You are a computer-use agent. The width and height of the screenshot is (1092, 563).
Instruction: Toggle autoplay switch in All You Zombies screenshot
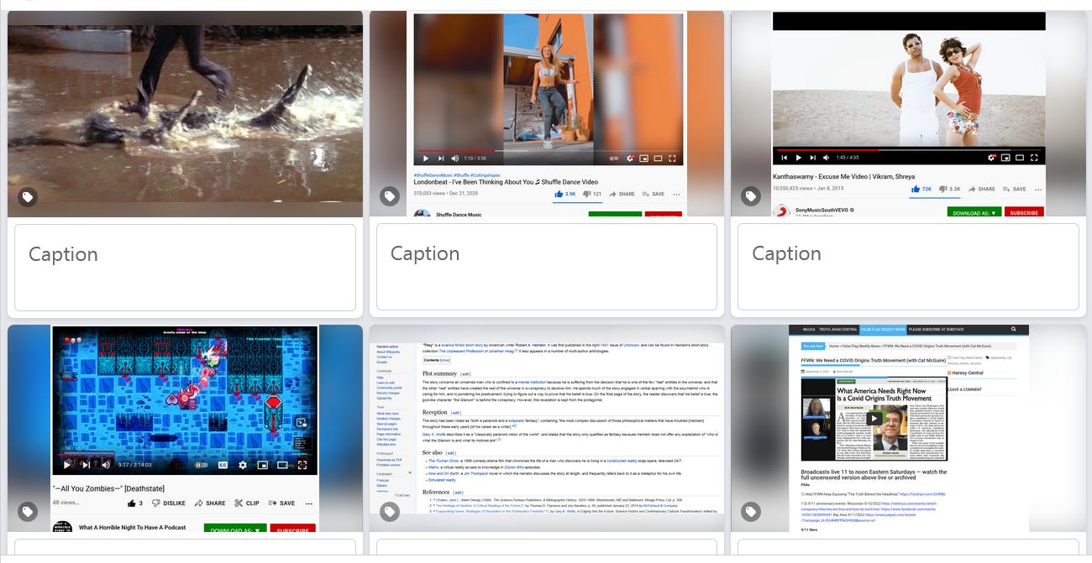coord(202,465)
